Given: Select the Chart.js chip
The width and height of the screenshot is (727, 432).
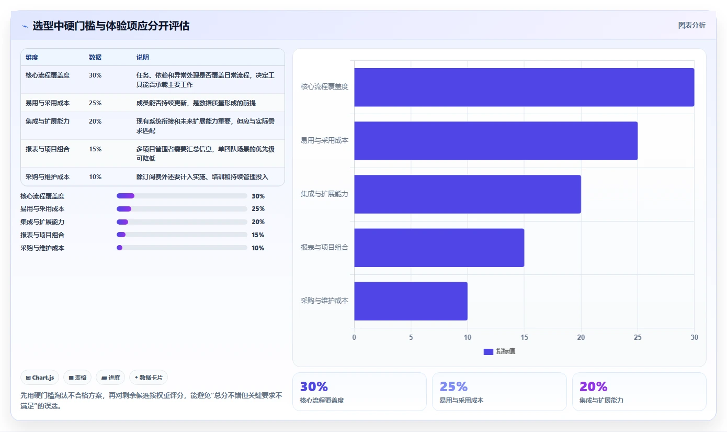Looking at the screenshot, I should [40, 378].
